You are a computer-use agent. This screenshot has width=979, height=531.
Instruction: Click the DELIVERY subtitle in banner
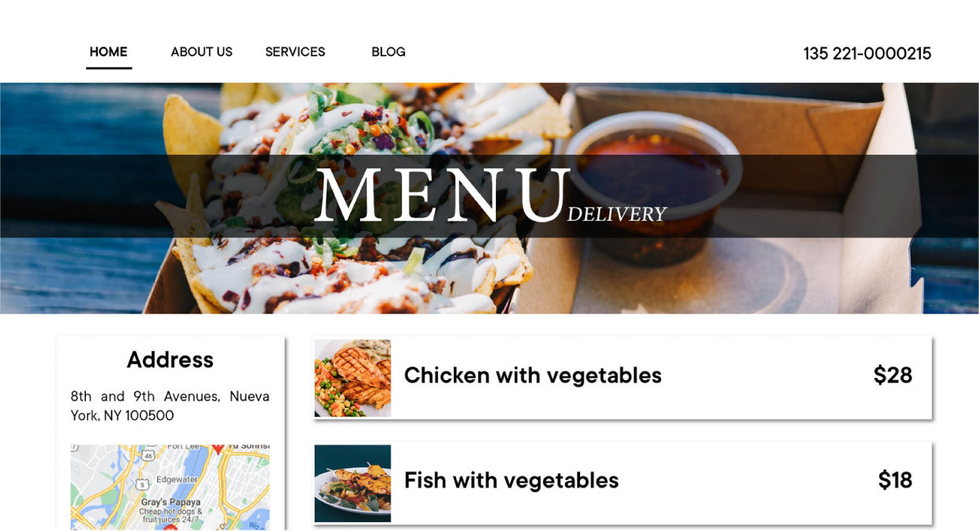pyautogui.click(x=617, y=214)
